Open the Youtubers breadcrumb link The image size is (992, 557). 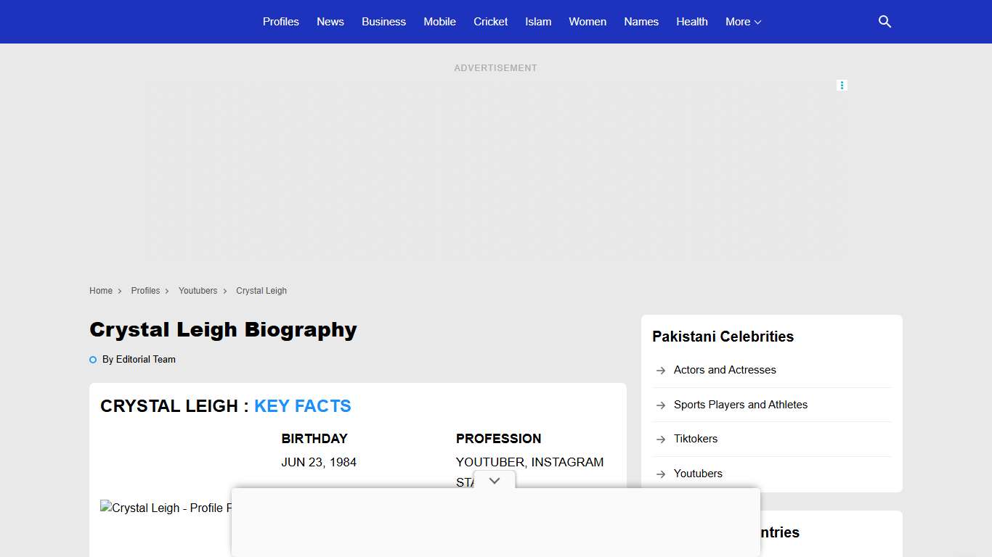198,291
